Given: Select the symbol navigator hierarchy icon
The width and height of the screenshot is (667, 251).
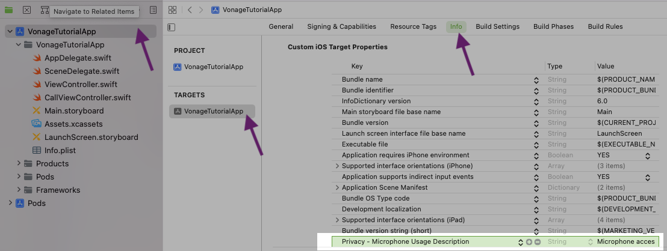Looking at the screenshot, I should pos(45,10).
